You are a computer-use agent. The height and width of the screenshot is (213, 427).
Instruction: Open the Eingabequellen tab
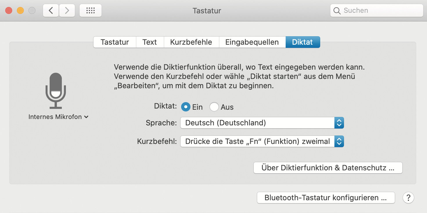tap(252, 42)
